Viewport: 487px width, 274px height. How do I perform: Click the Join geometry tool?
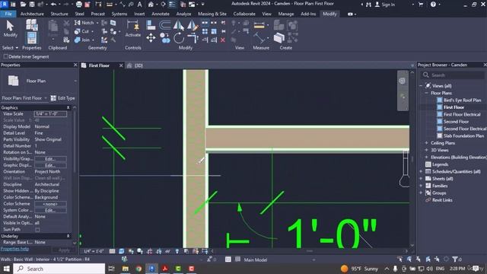tap(83, 40)
